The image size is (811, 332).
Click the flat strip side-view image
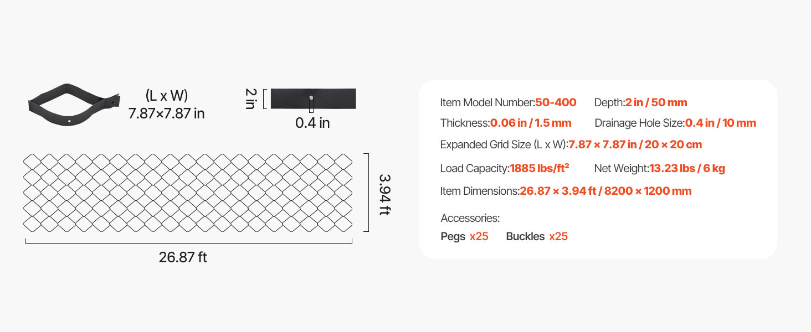(x=313, y=98)
